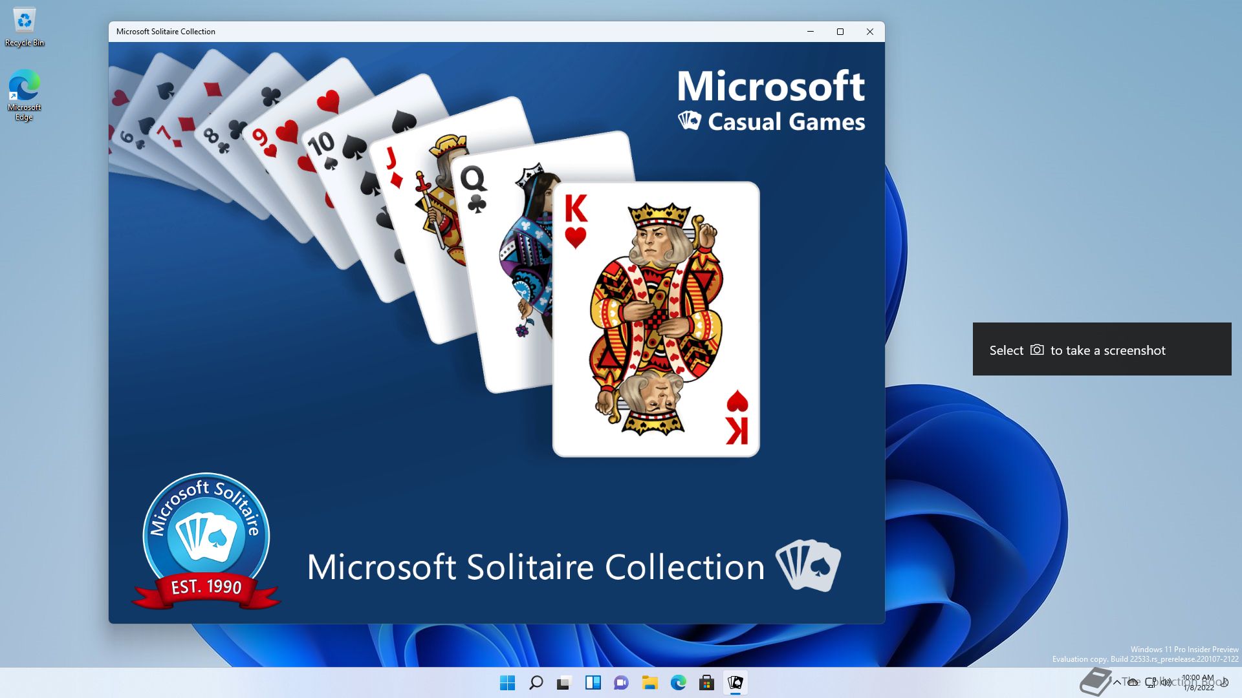1242x698 pixels.
Task: Open the Windows Start menu
Action: click(x=508, y=682)
